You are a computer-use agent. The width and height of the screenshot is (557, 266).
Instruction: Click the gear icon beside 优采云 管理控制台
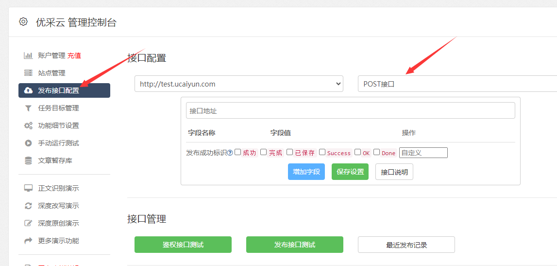(x=23, y=22)
